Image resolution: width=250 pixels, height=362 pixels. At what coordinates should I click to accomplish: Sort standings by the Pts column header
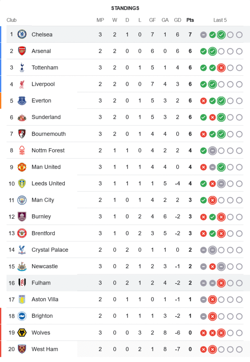[x=190, y=20]
